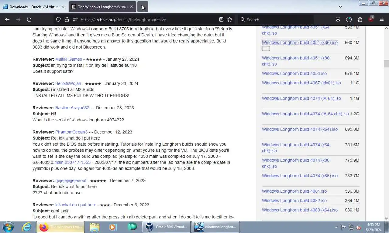Screen dimensions: 389x233
Task: Open Action Center flag icon
Action: (343, 227)
